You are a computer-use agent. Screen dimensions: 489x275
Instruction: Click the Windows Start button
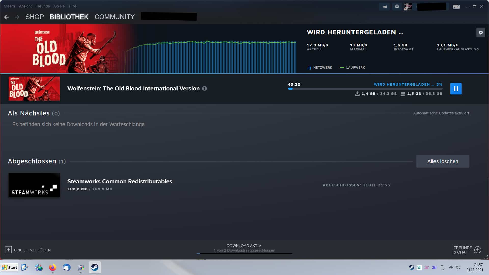coord(9,267)
